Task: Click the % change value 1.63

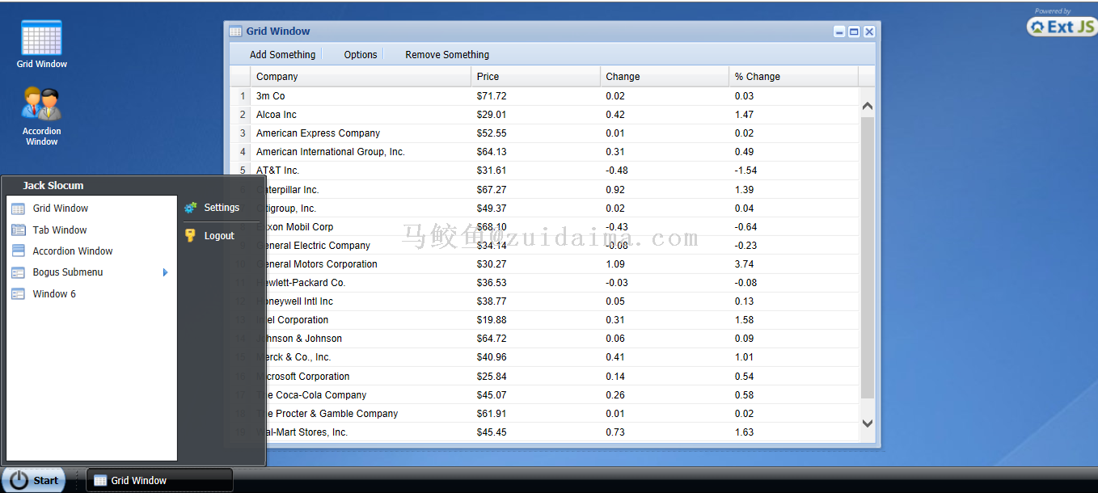Action: click(x=744, y=432)
